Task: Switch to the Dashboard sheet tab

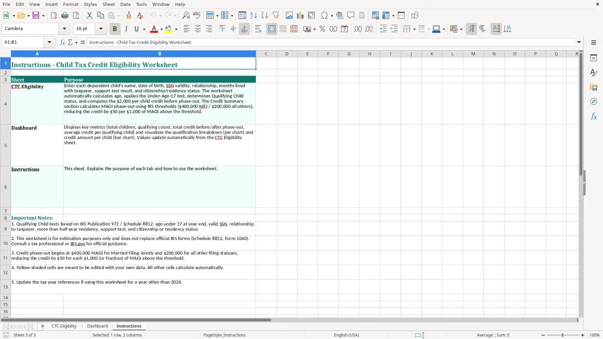Action: click(97, 326)
